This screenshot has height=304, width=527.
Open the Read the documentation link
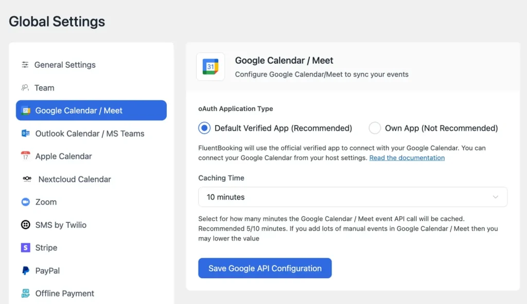pos(407,158)
